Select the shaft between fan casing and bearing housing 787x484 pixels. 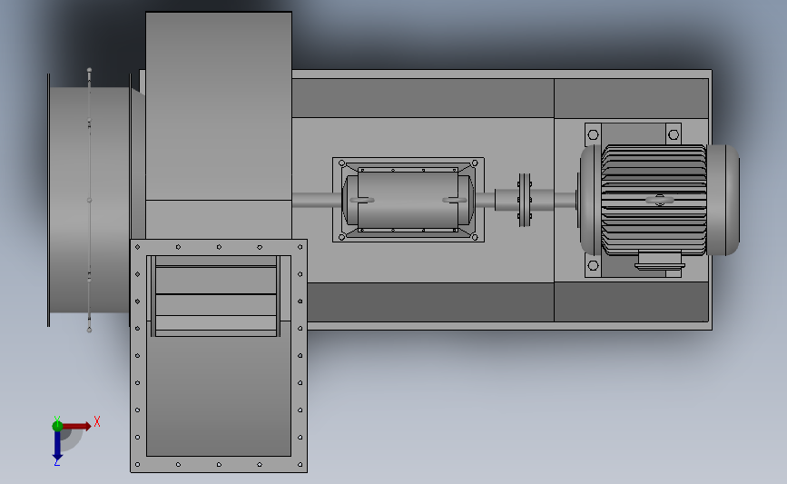coord(317,200)
